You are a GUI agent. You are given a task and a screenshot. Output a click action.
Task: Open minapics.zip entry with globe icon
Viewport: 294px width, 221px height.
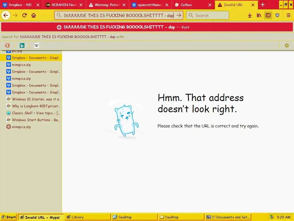(x=31, y=127)
